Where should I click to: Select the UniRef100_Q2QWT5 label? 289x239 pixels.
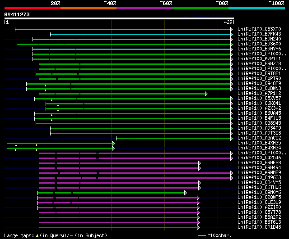(x=259, y=198)
